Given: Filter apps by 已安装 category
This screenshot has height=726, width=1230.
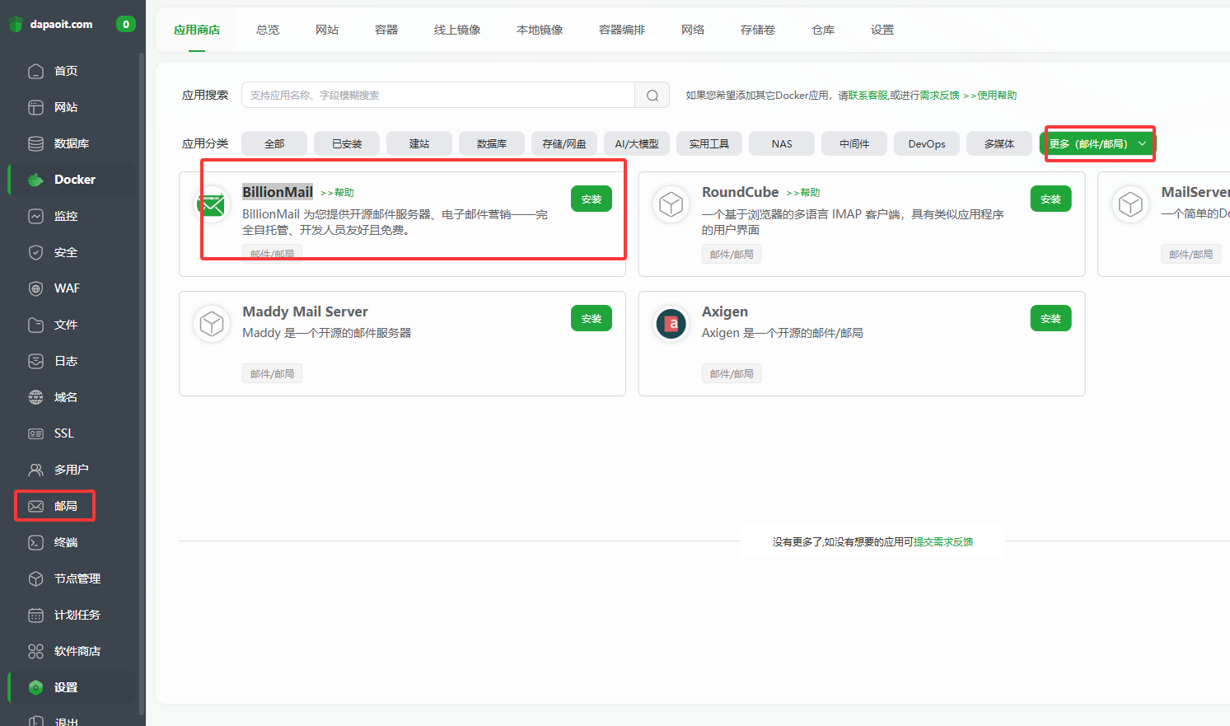Looking at the screenshot, I should (x=346, y=143).
